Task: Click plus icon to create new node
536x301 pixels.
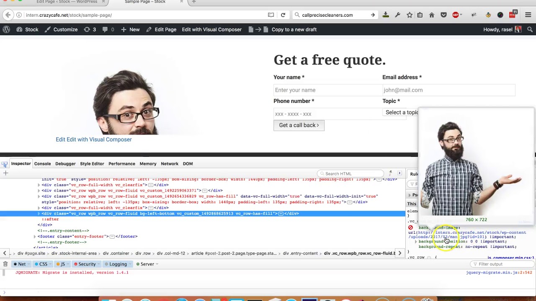Action: click(x=6, y=173)
